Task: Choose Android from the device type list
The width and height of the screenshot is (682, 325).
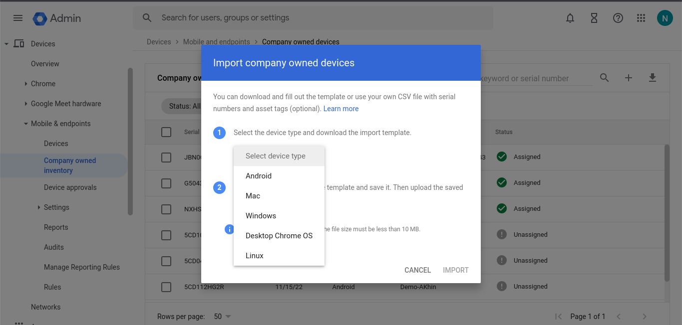Action: 279,176
